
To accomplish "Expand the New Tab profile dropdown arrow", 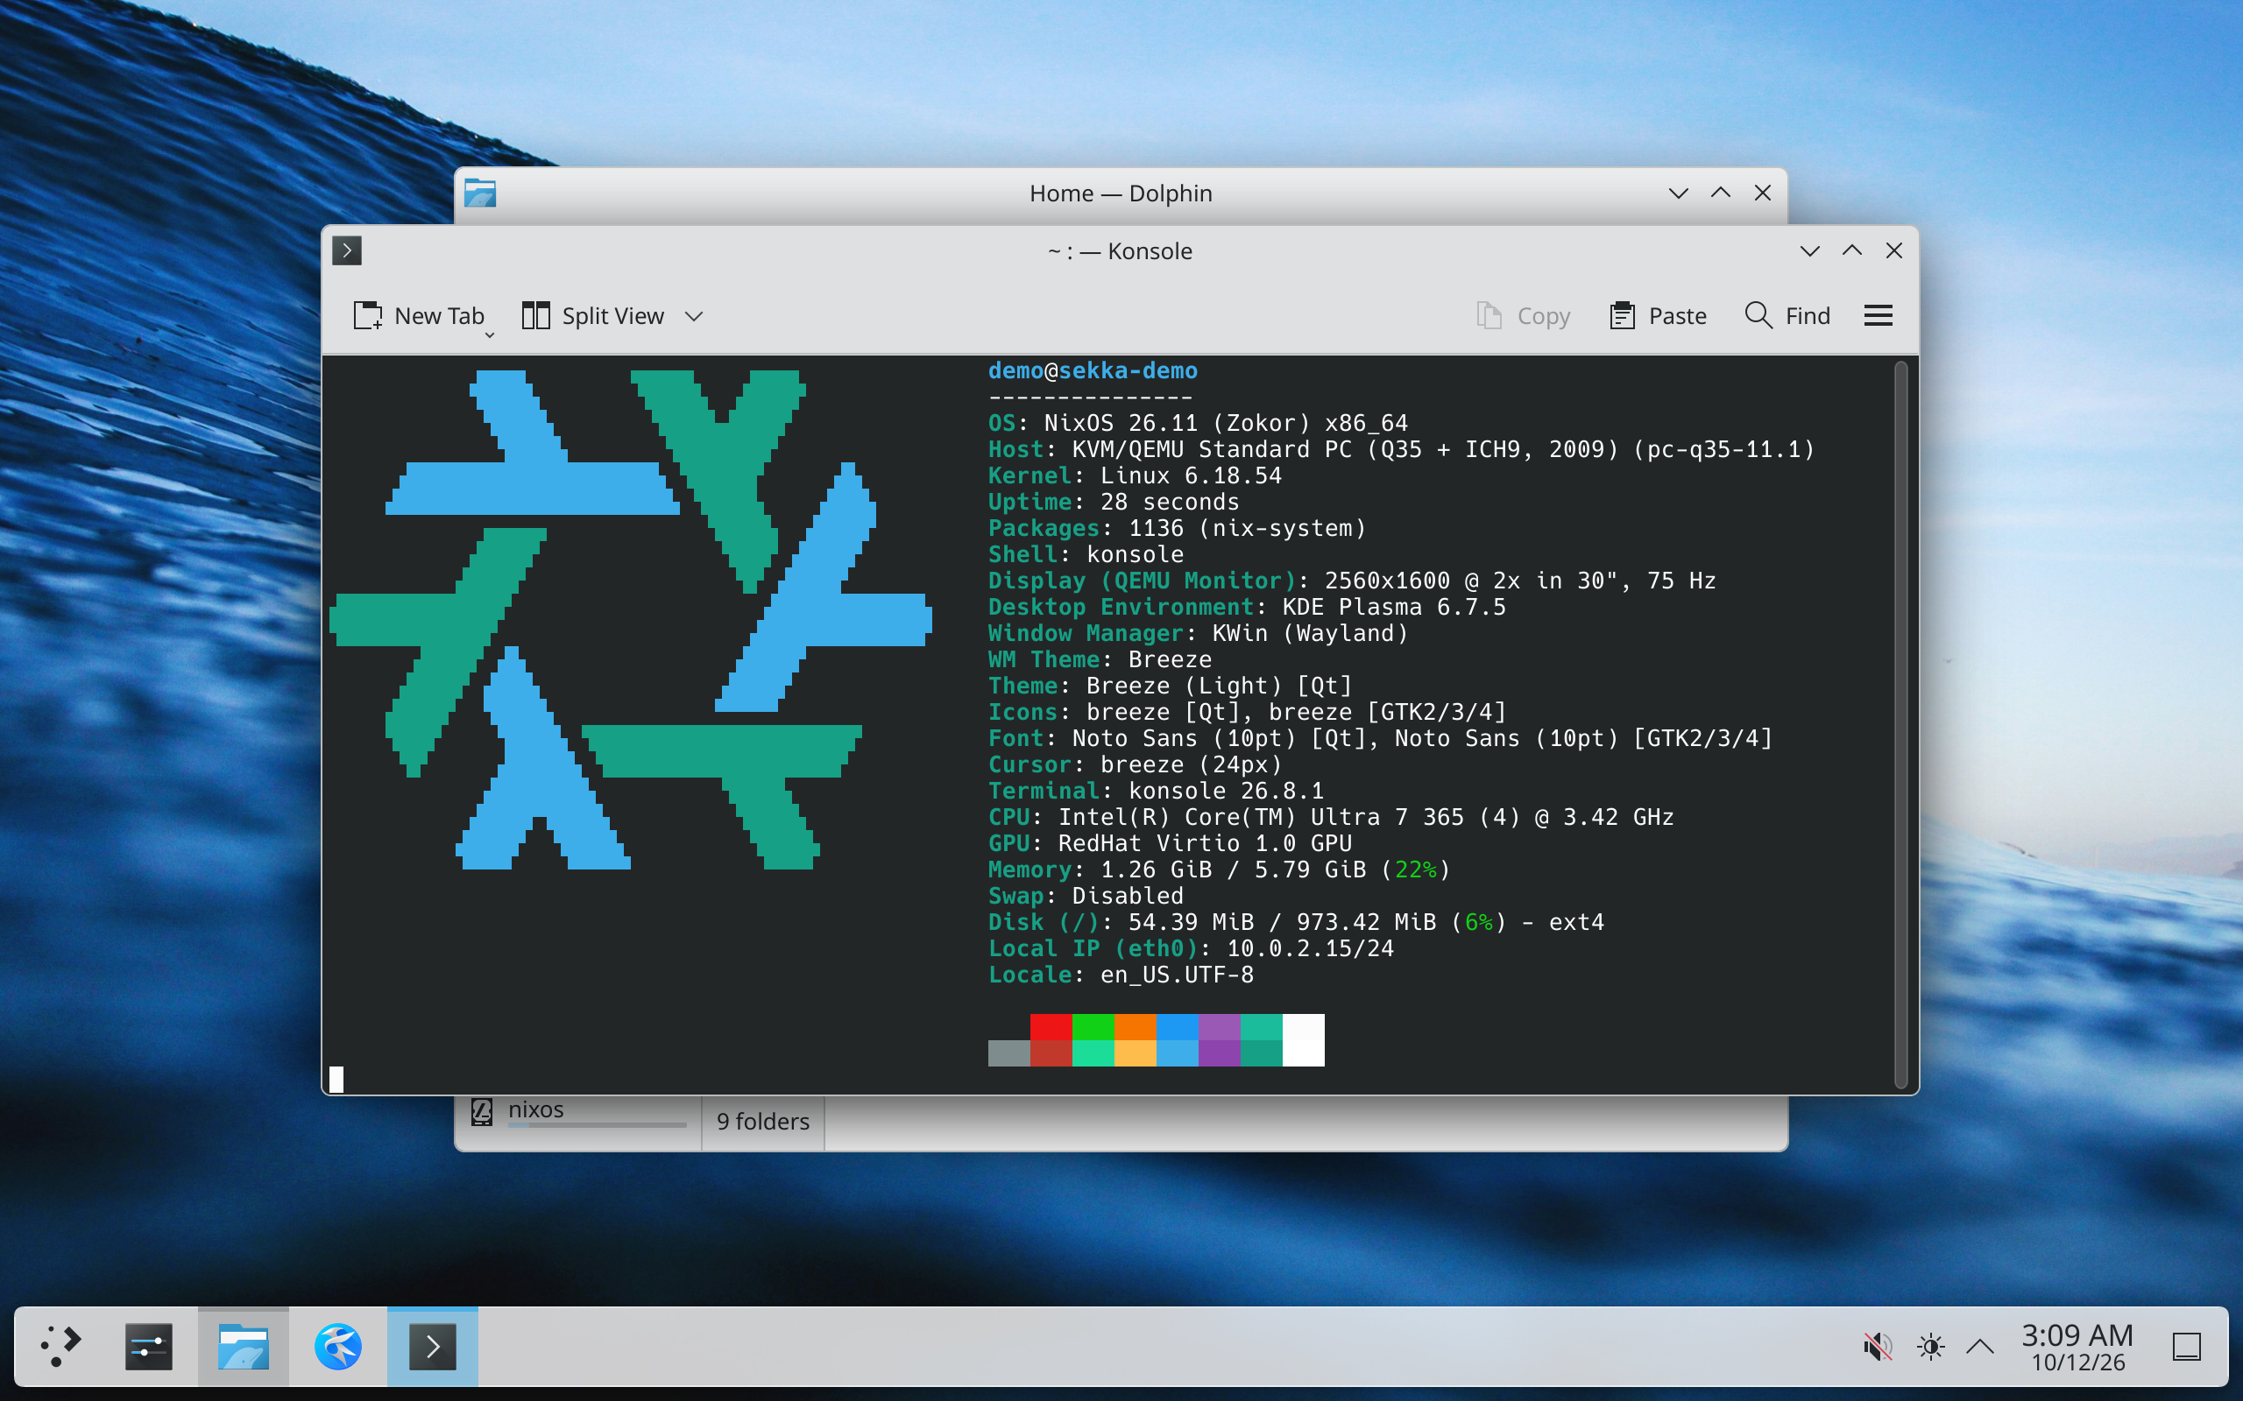I will click(490, 334).
